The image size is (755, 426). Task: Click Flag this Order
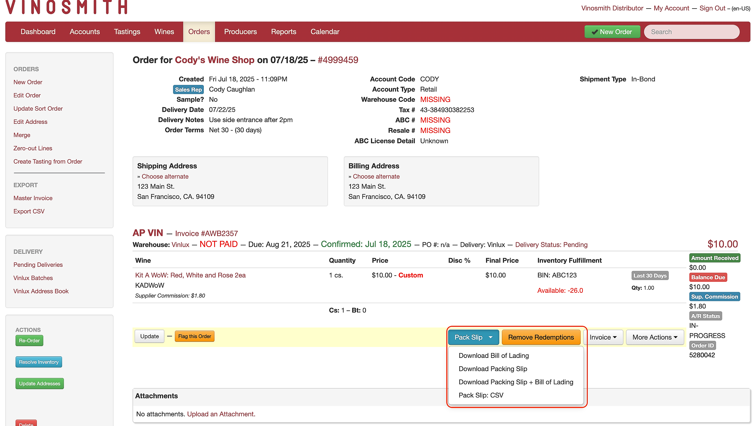tap(195, 336)
